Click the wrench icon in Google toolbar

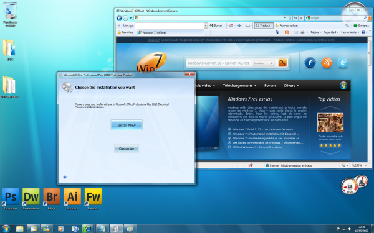pyautogui.click(x=347, y=25)
